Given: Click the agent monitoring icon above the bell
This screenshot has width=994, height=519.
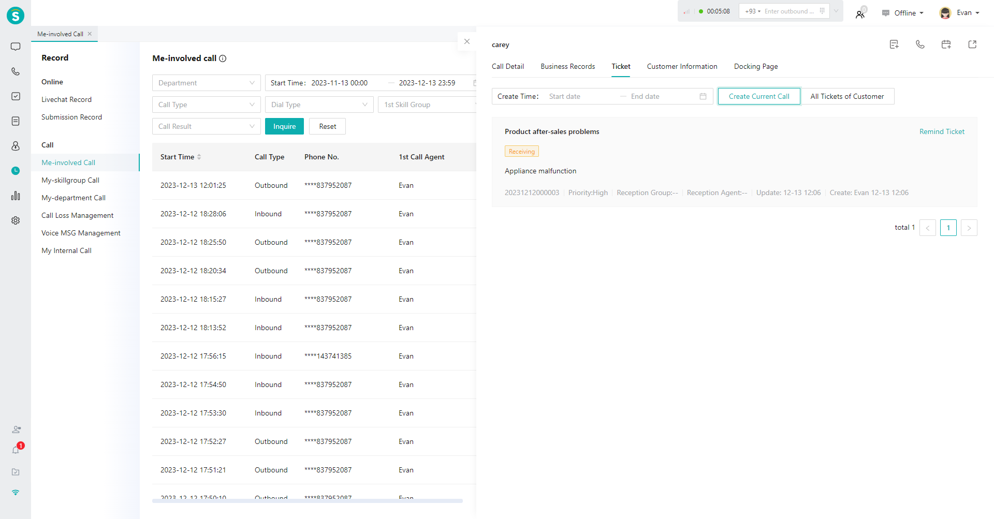Looking at the screenshot, I should point(17,429).
